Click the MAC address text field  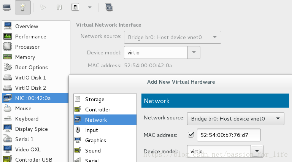tap(229, 135)
